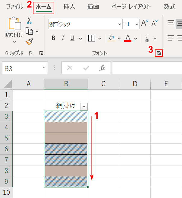Screen dimensions: 182x198
Task: Open the ファイル tab
Action: [x=15, y=7]
